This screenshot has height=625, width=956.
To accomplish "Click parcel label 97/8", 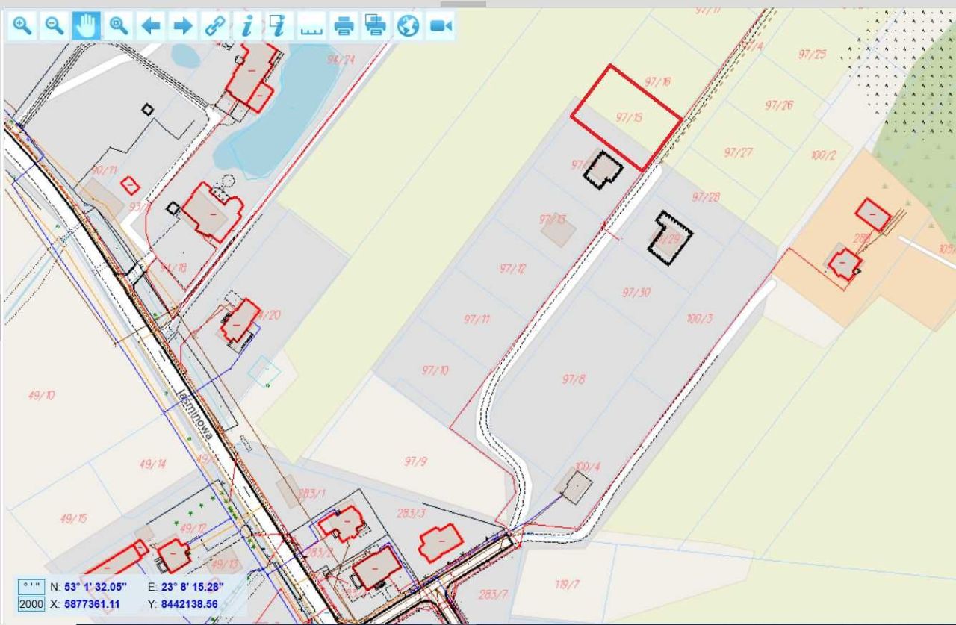I will click(574, 379).
